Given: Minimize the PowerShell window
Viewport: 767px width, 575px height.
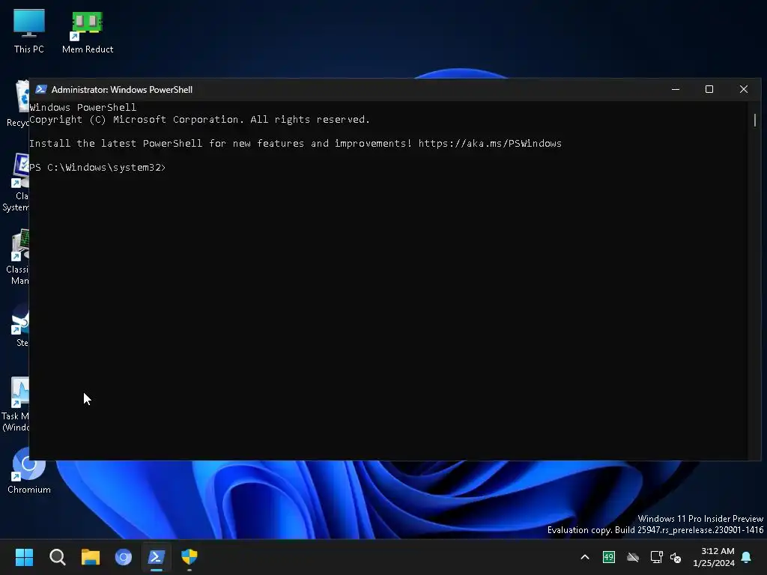Looking at the screenshot, I should pyautogui.click(x=676, y=89).
